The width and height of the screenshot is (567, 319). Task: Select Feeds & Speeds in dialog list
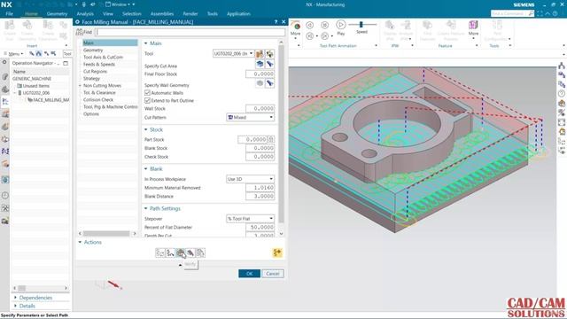pyautogui.click(x=99, y=65)
